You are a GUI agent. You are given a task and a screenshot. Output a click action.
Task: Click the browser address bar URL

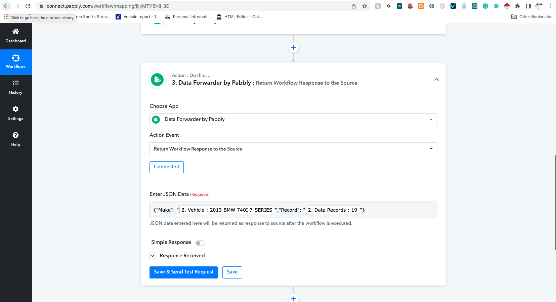[108, 6]
